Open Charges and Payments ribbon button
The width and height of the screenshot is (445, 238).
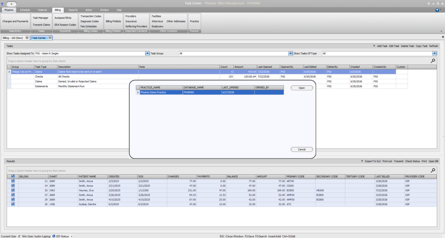pos(15,21)
